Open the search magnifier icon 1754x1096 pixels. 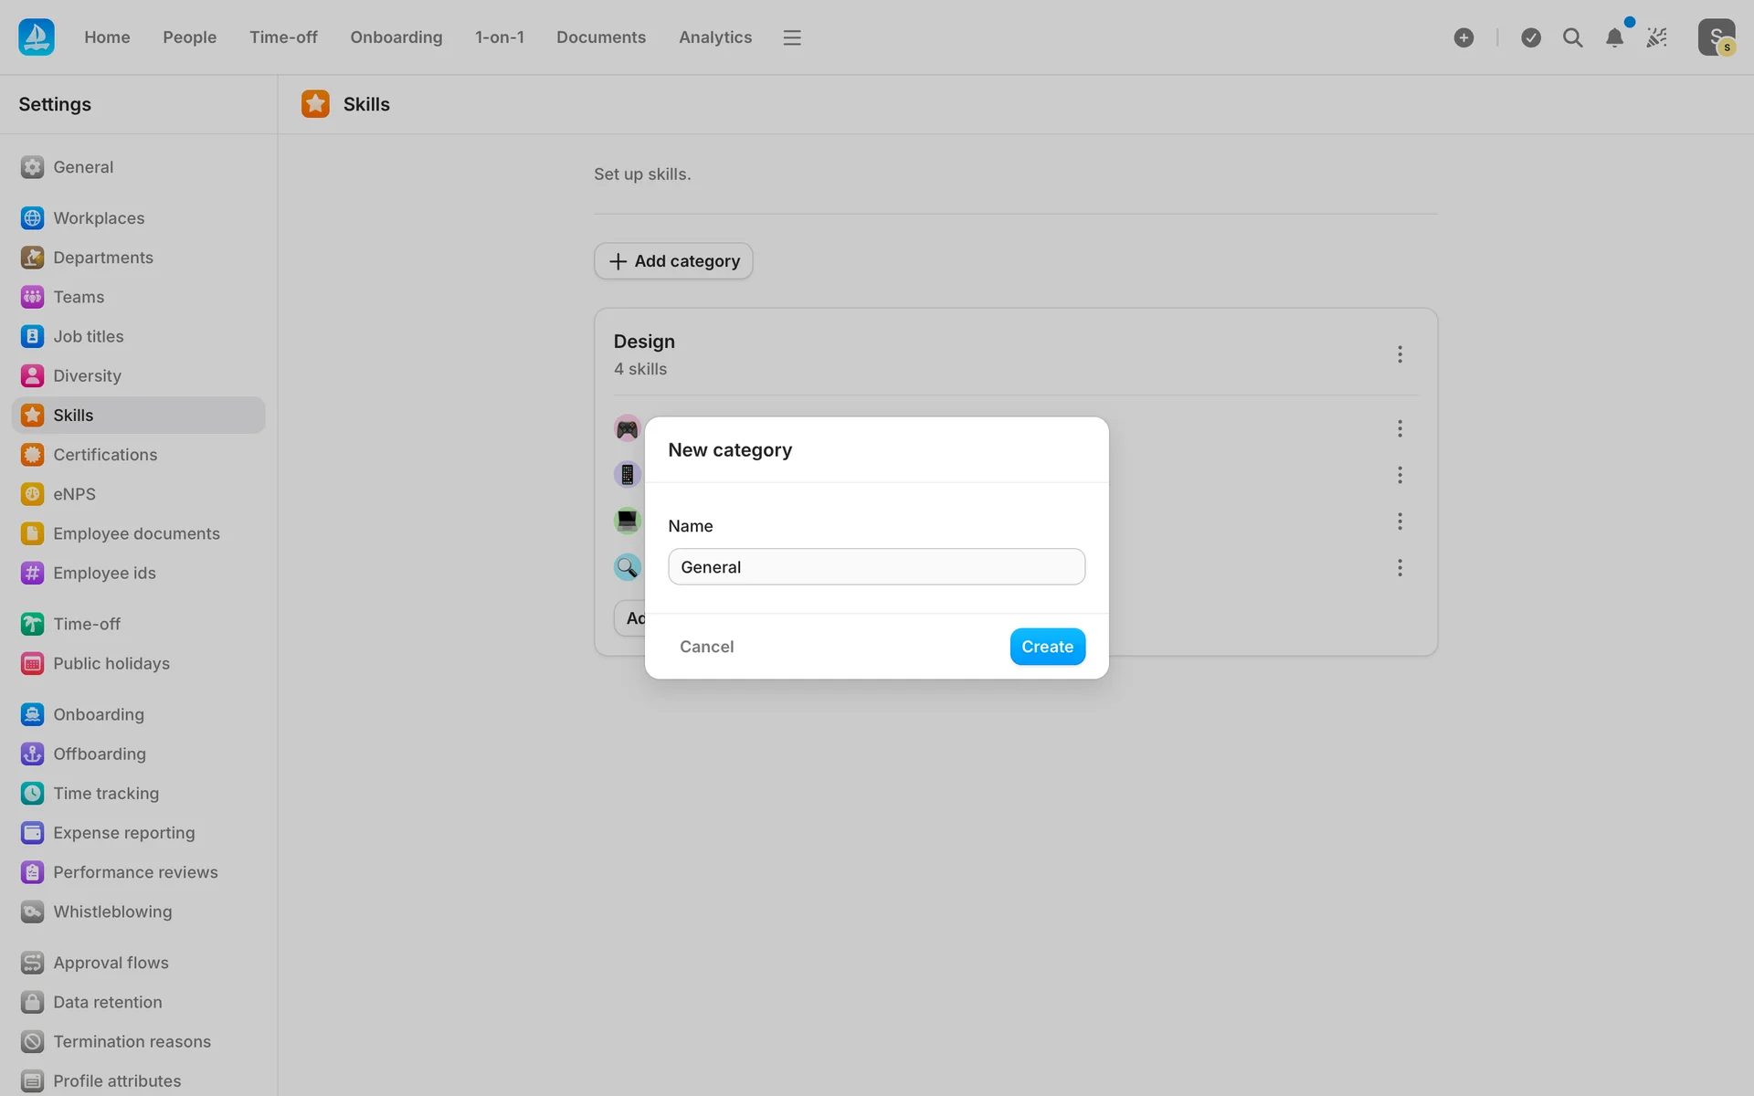coord(1572,37)
